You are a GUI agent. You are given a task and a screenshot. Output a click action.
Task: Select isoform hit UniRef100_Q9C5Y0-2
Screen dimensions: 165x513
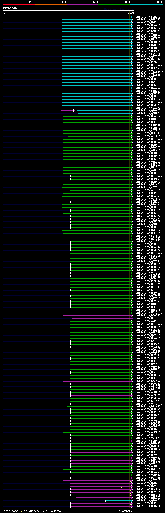pos(150,216)
